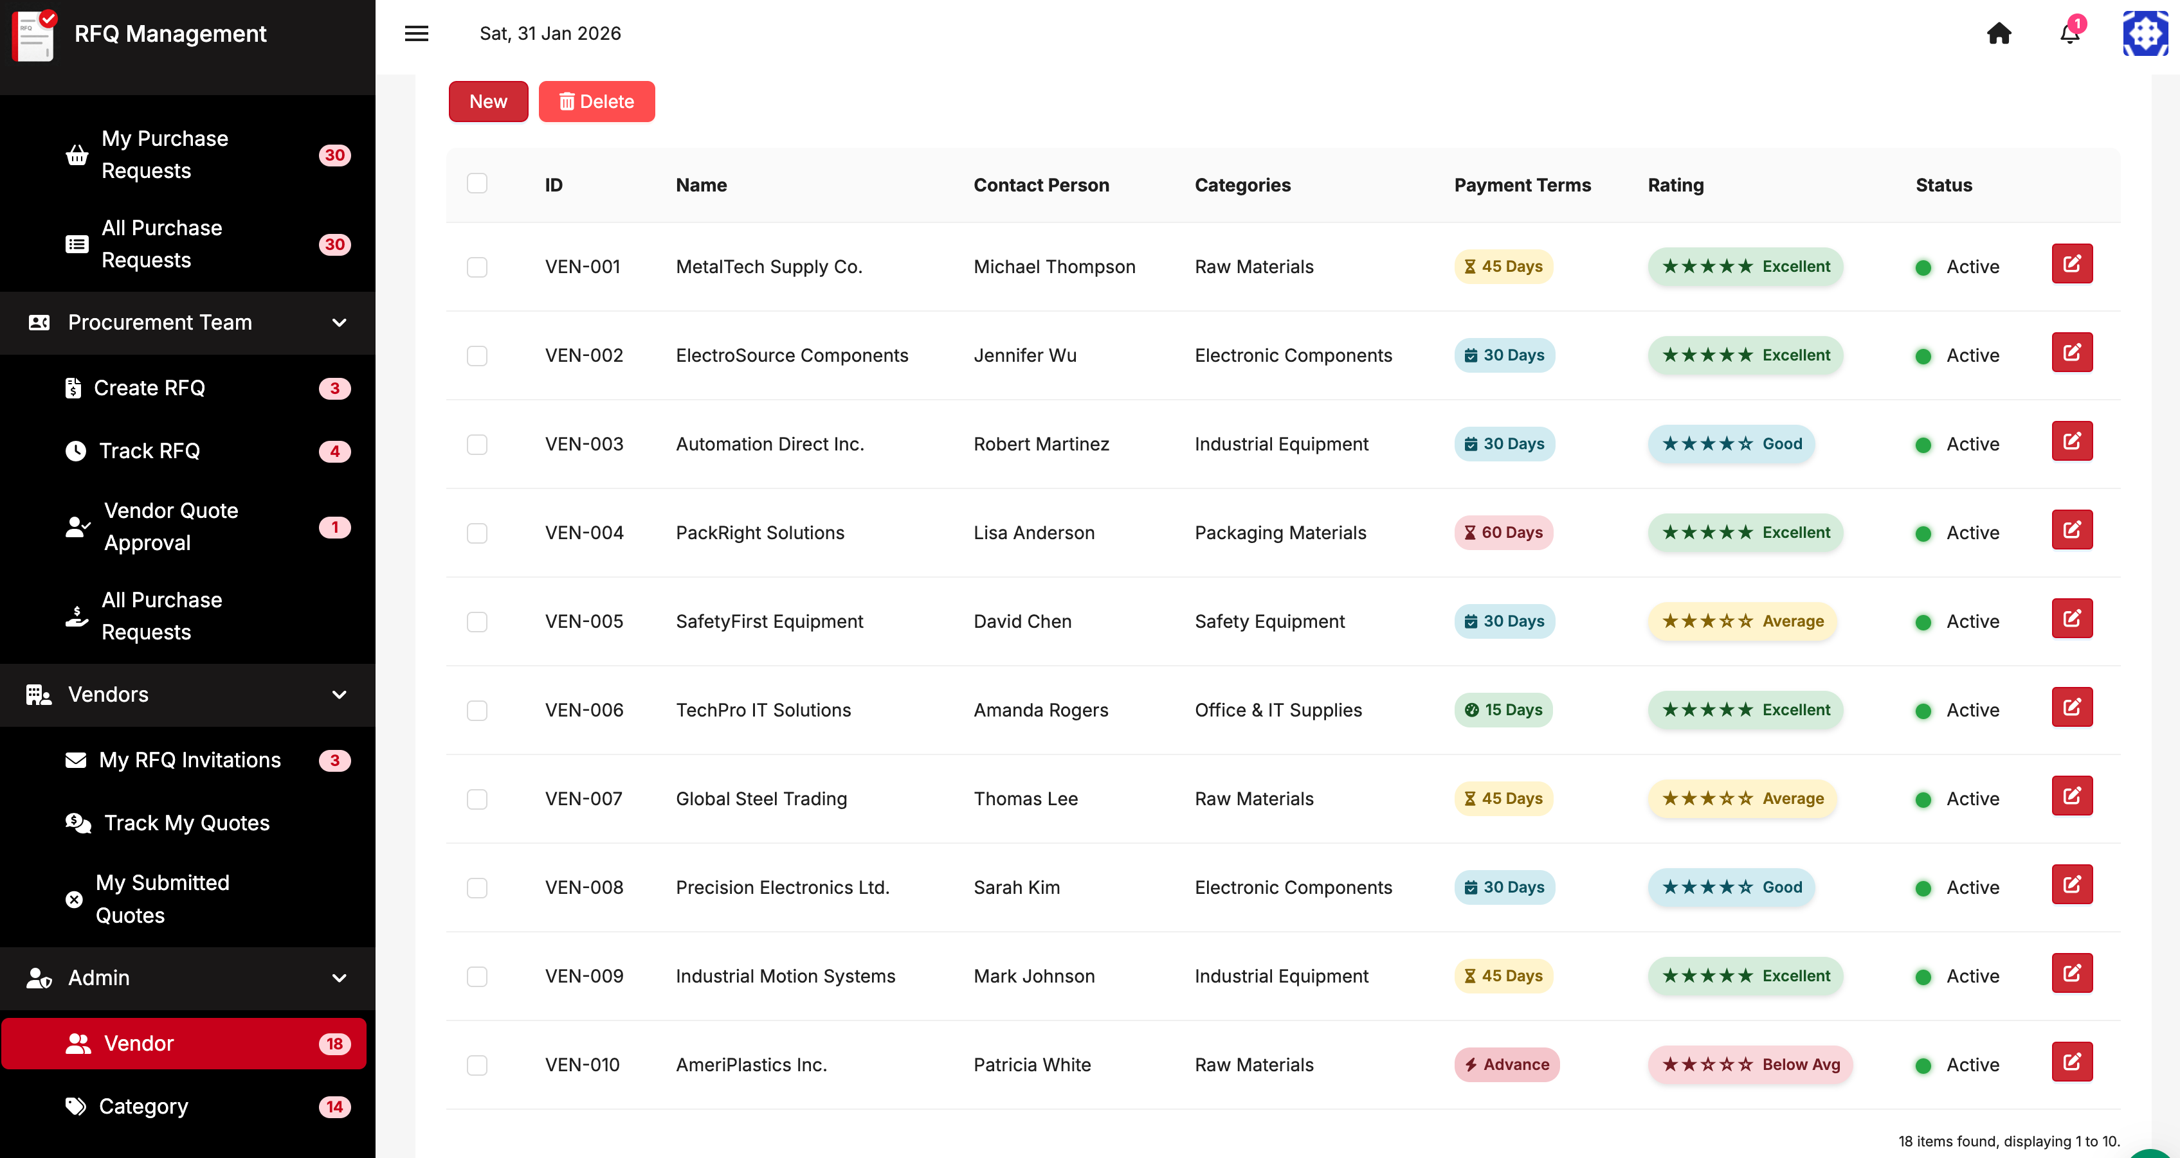
Task: Click the RFQ Management logo icon
Action: point(34,35)
